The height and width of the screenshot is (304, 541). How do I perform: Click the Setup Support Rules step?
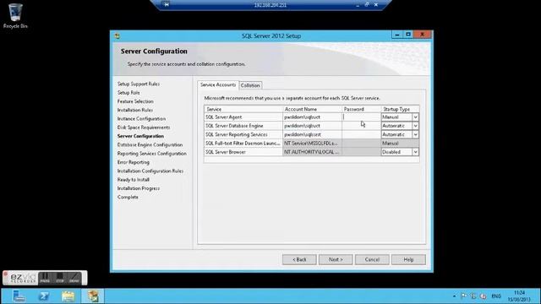coord(139,84)
